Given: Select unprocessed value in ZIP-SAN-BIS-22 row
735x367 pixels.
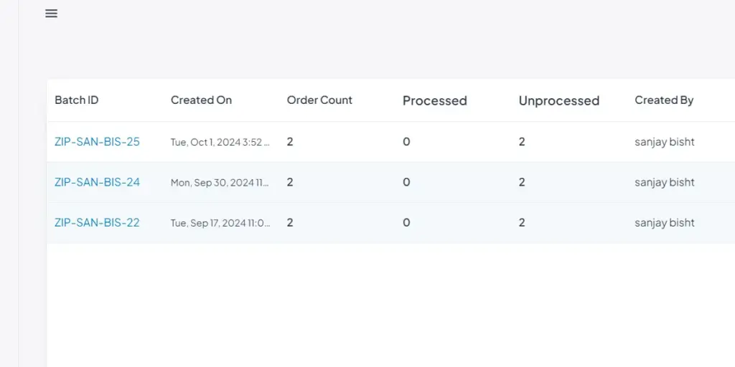Looking at the screenshot, I should pos(522,223).
